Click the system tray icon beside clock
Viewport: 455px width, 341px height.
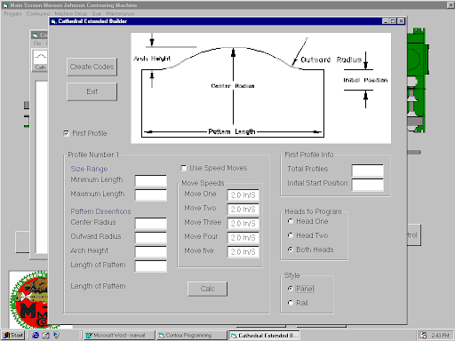[424, 336]
